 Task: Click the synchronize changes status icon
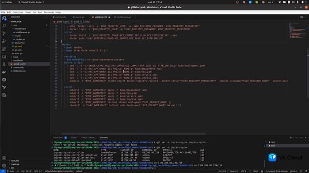(x=17, y=171)
